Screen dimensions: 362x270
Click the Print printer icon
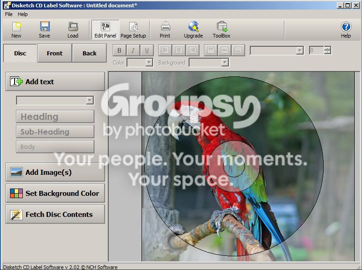[x=165, y=30]
